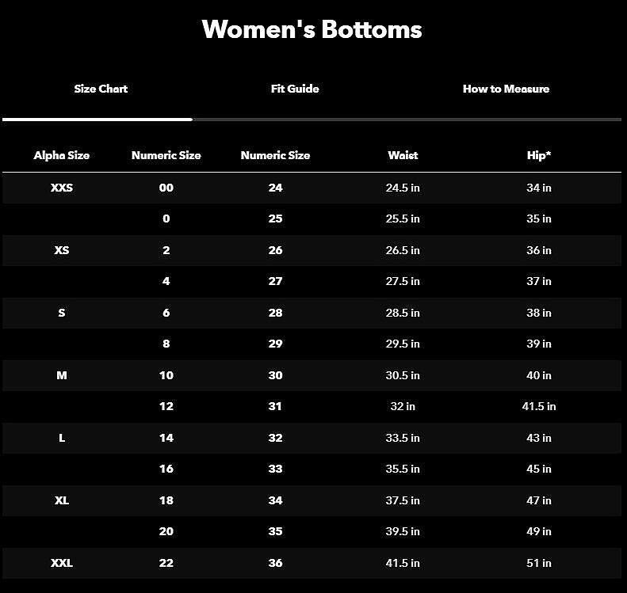
Task: Open the How to Measure tab
Action: point(506,89)
